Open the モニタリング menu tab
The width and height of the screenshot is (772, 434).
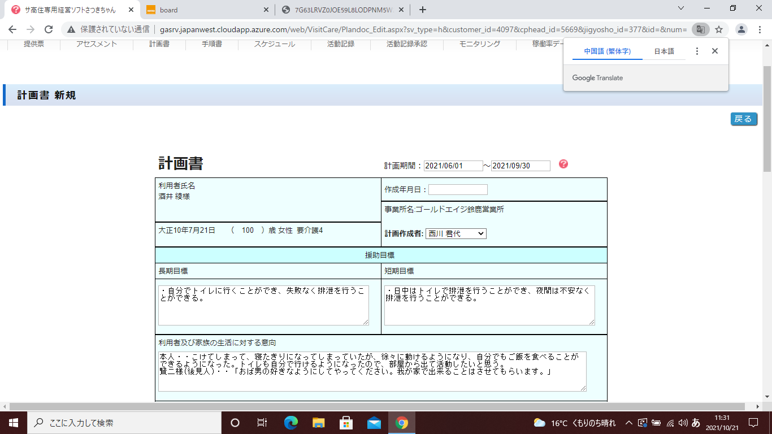pyautogui.click(x=479, y=44)
